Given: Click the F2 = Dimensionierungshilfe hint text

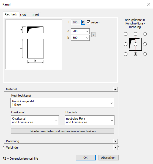Looking at the screenshot, I should click(x=20, y=158).
